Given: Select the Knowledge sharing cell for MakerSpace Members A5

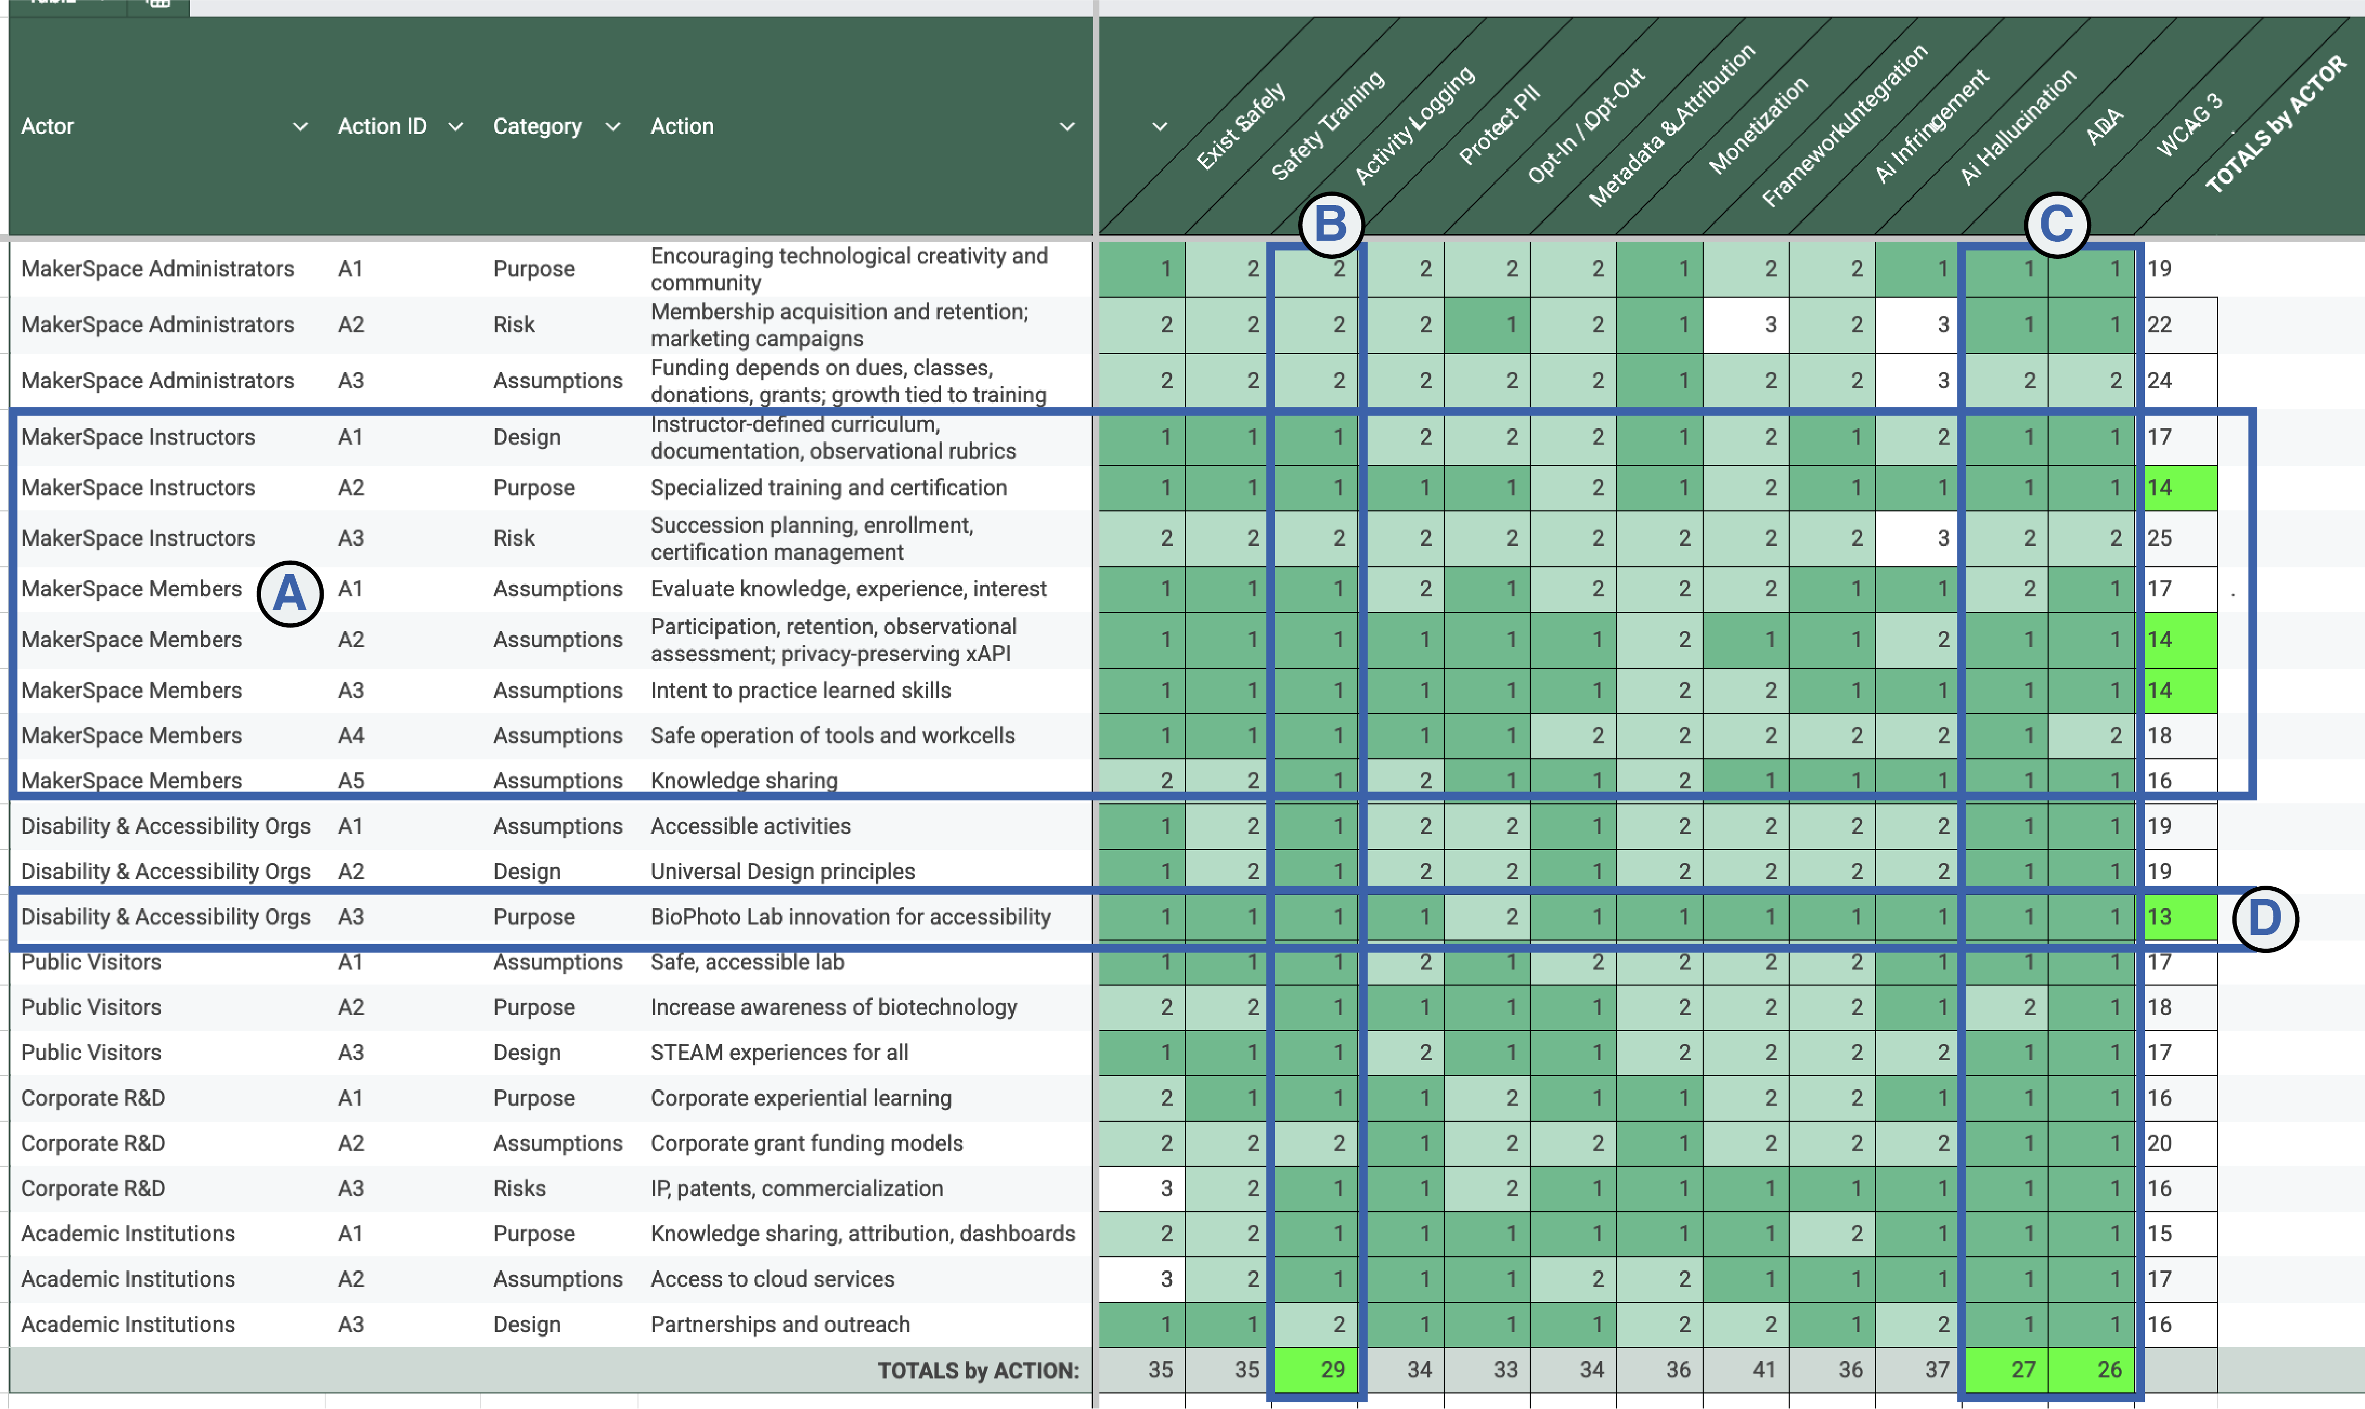Looking at the screenshot, I should [x=744, y=781].
